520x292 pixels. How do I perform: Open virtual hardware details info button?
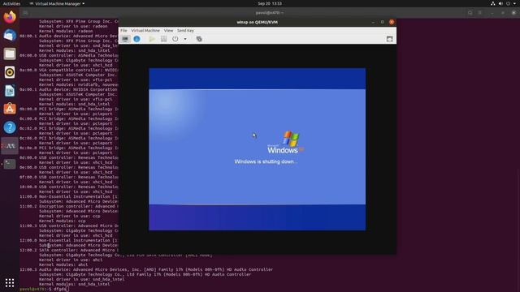(136, 39)
